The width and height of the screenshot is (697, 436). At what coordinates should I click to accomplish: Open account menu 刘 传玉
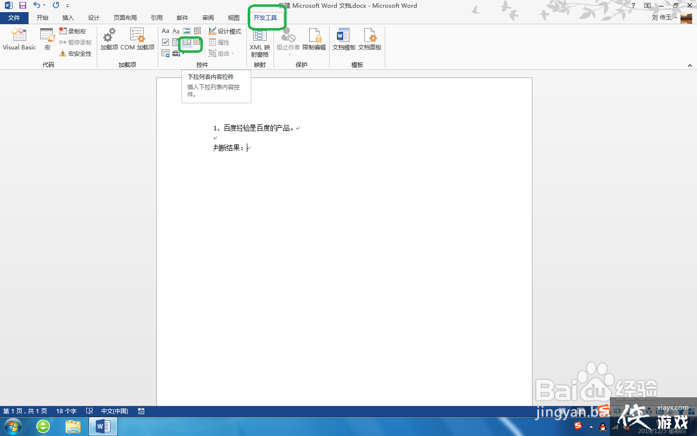tap(664, 17)
